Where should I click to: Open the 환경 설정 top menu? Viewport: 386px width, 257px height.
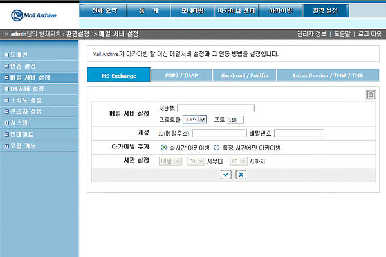point(326,10)
